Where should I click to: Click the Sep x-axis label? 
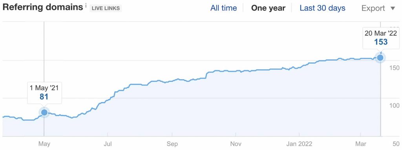click(172, 144)
